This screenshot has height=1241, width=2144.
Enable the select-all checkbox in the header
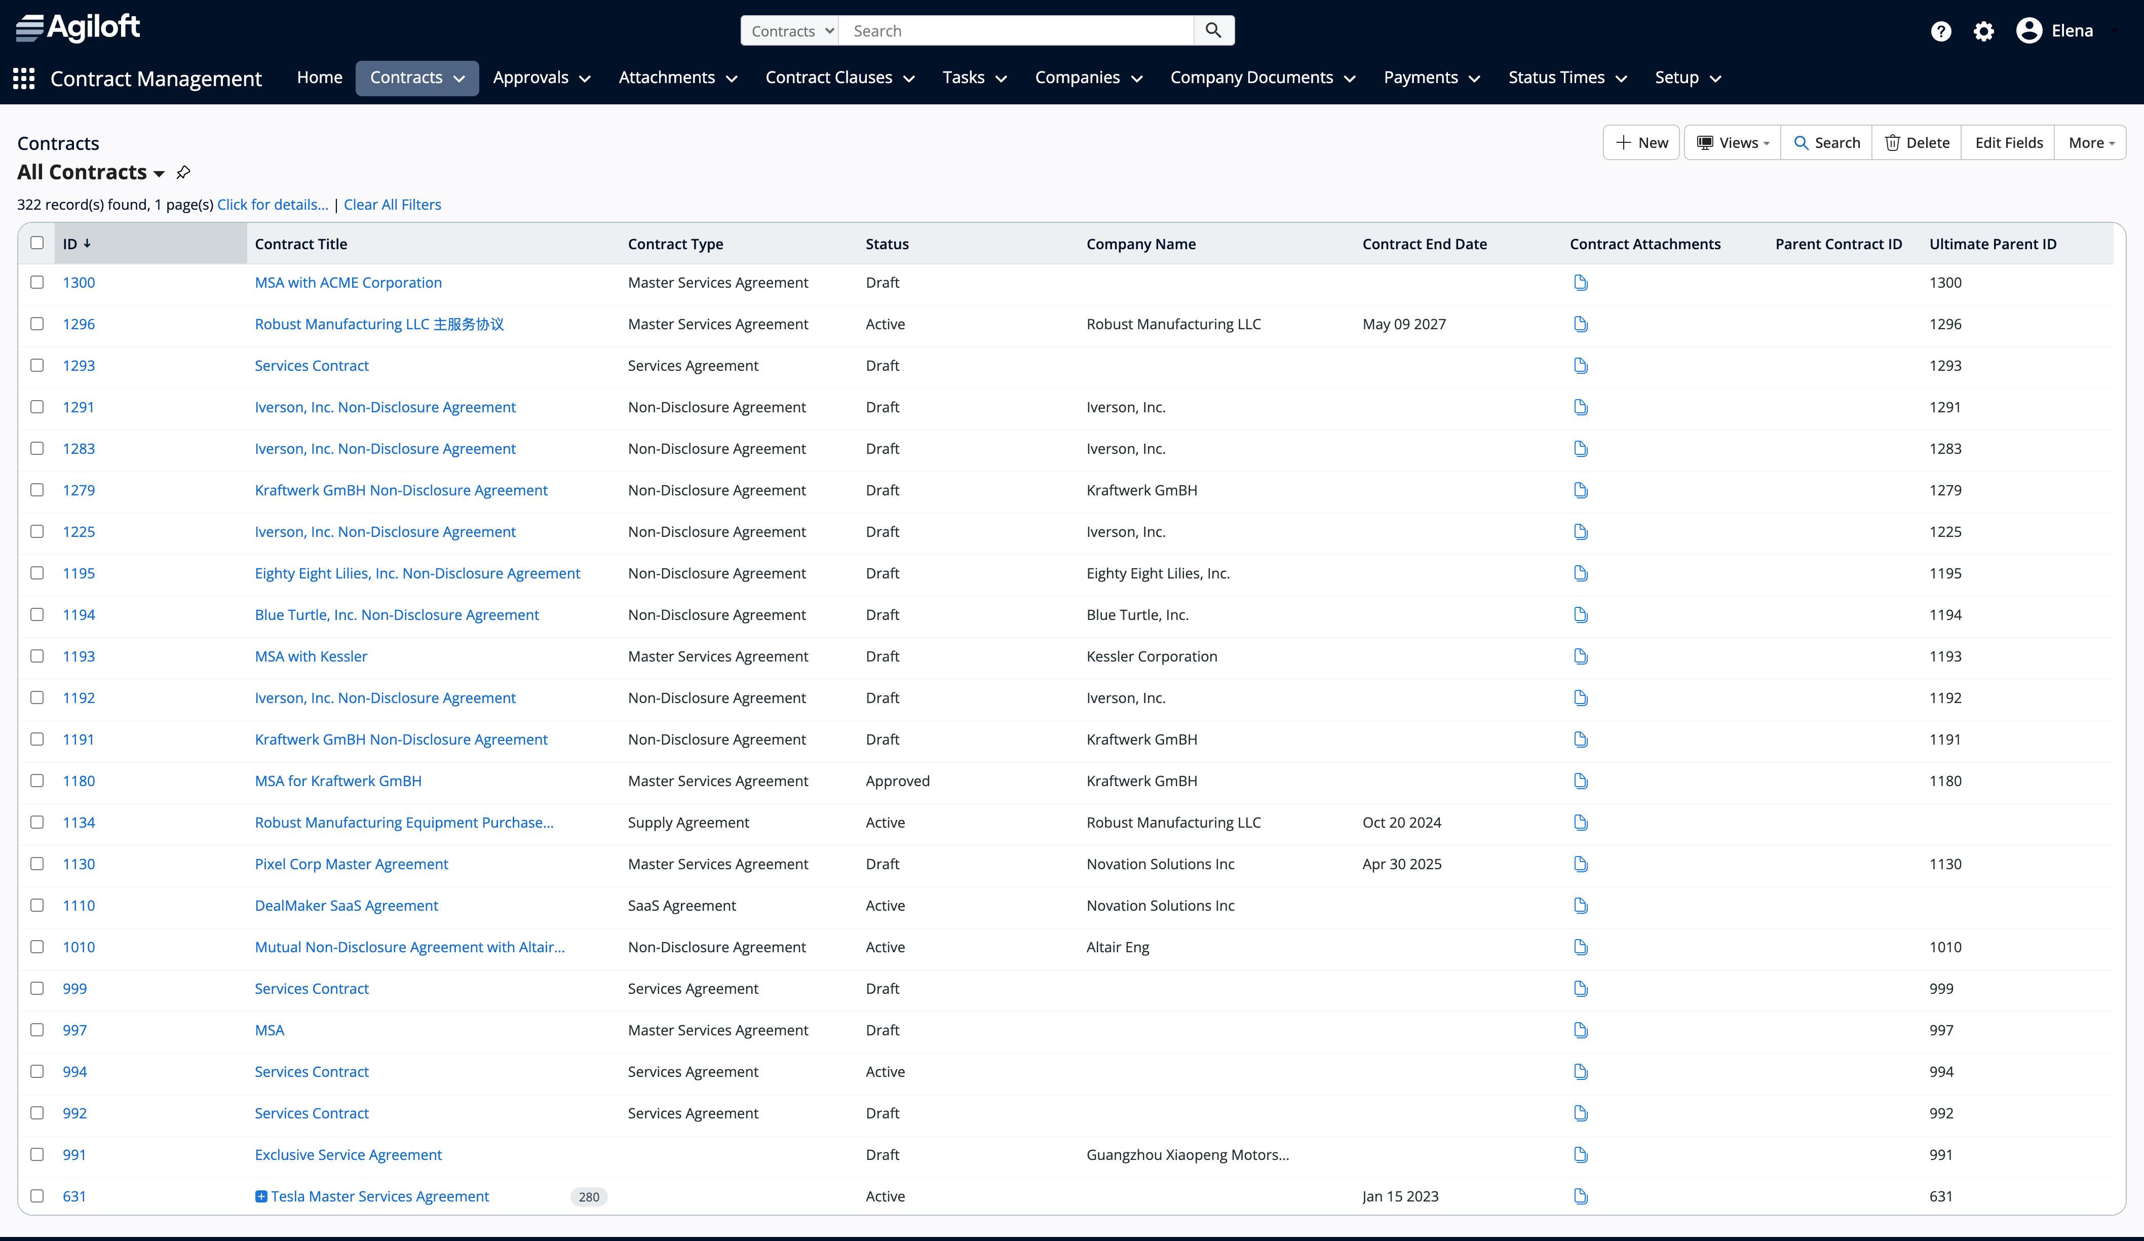(x=36, y=243)
